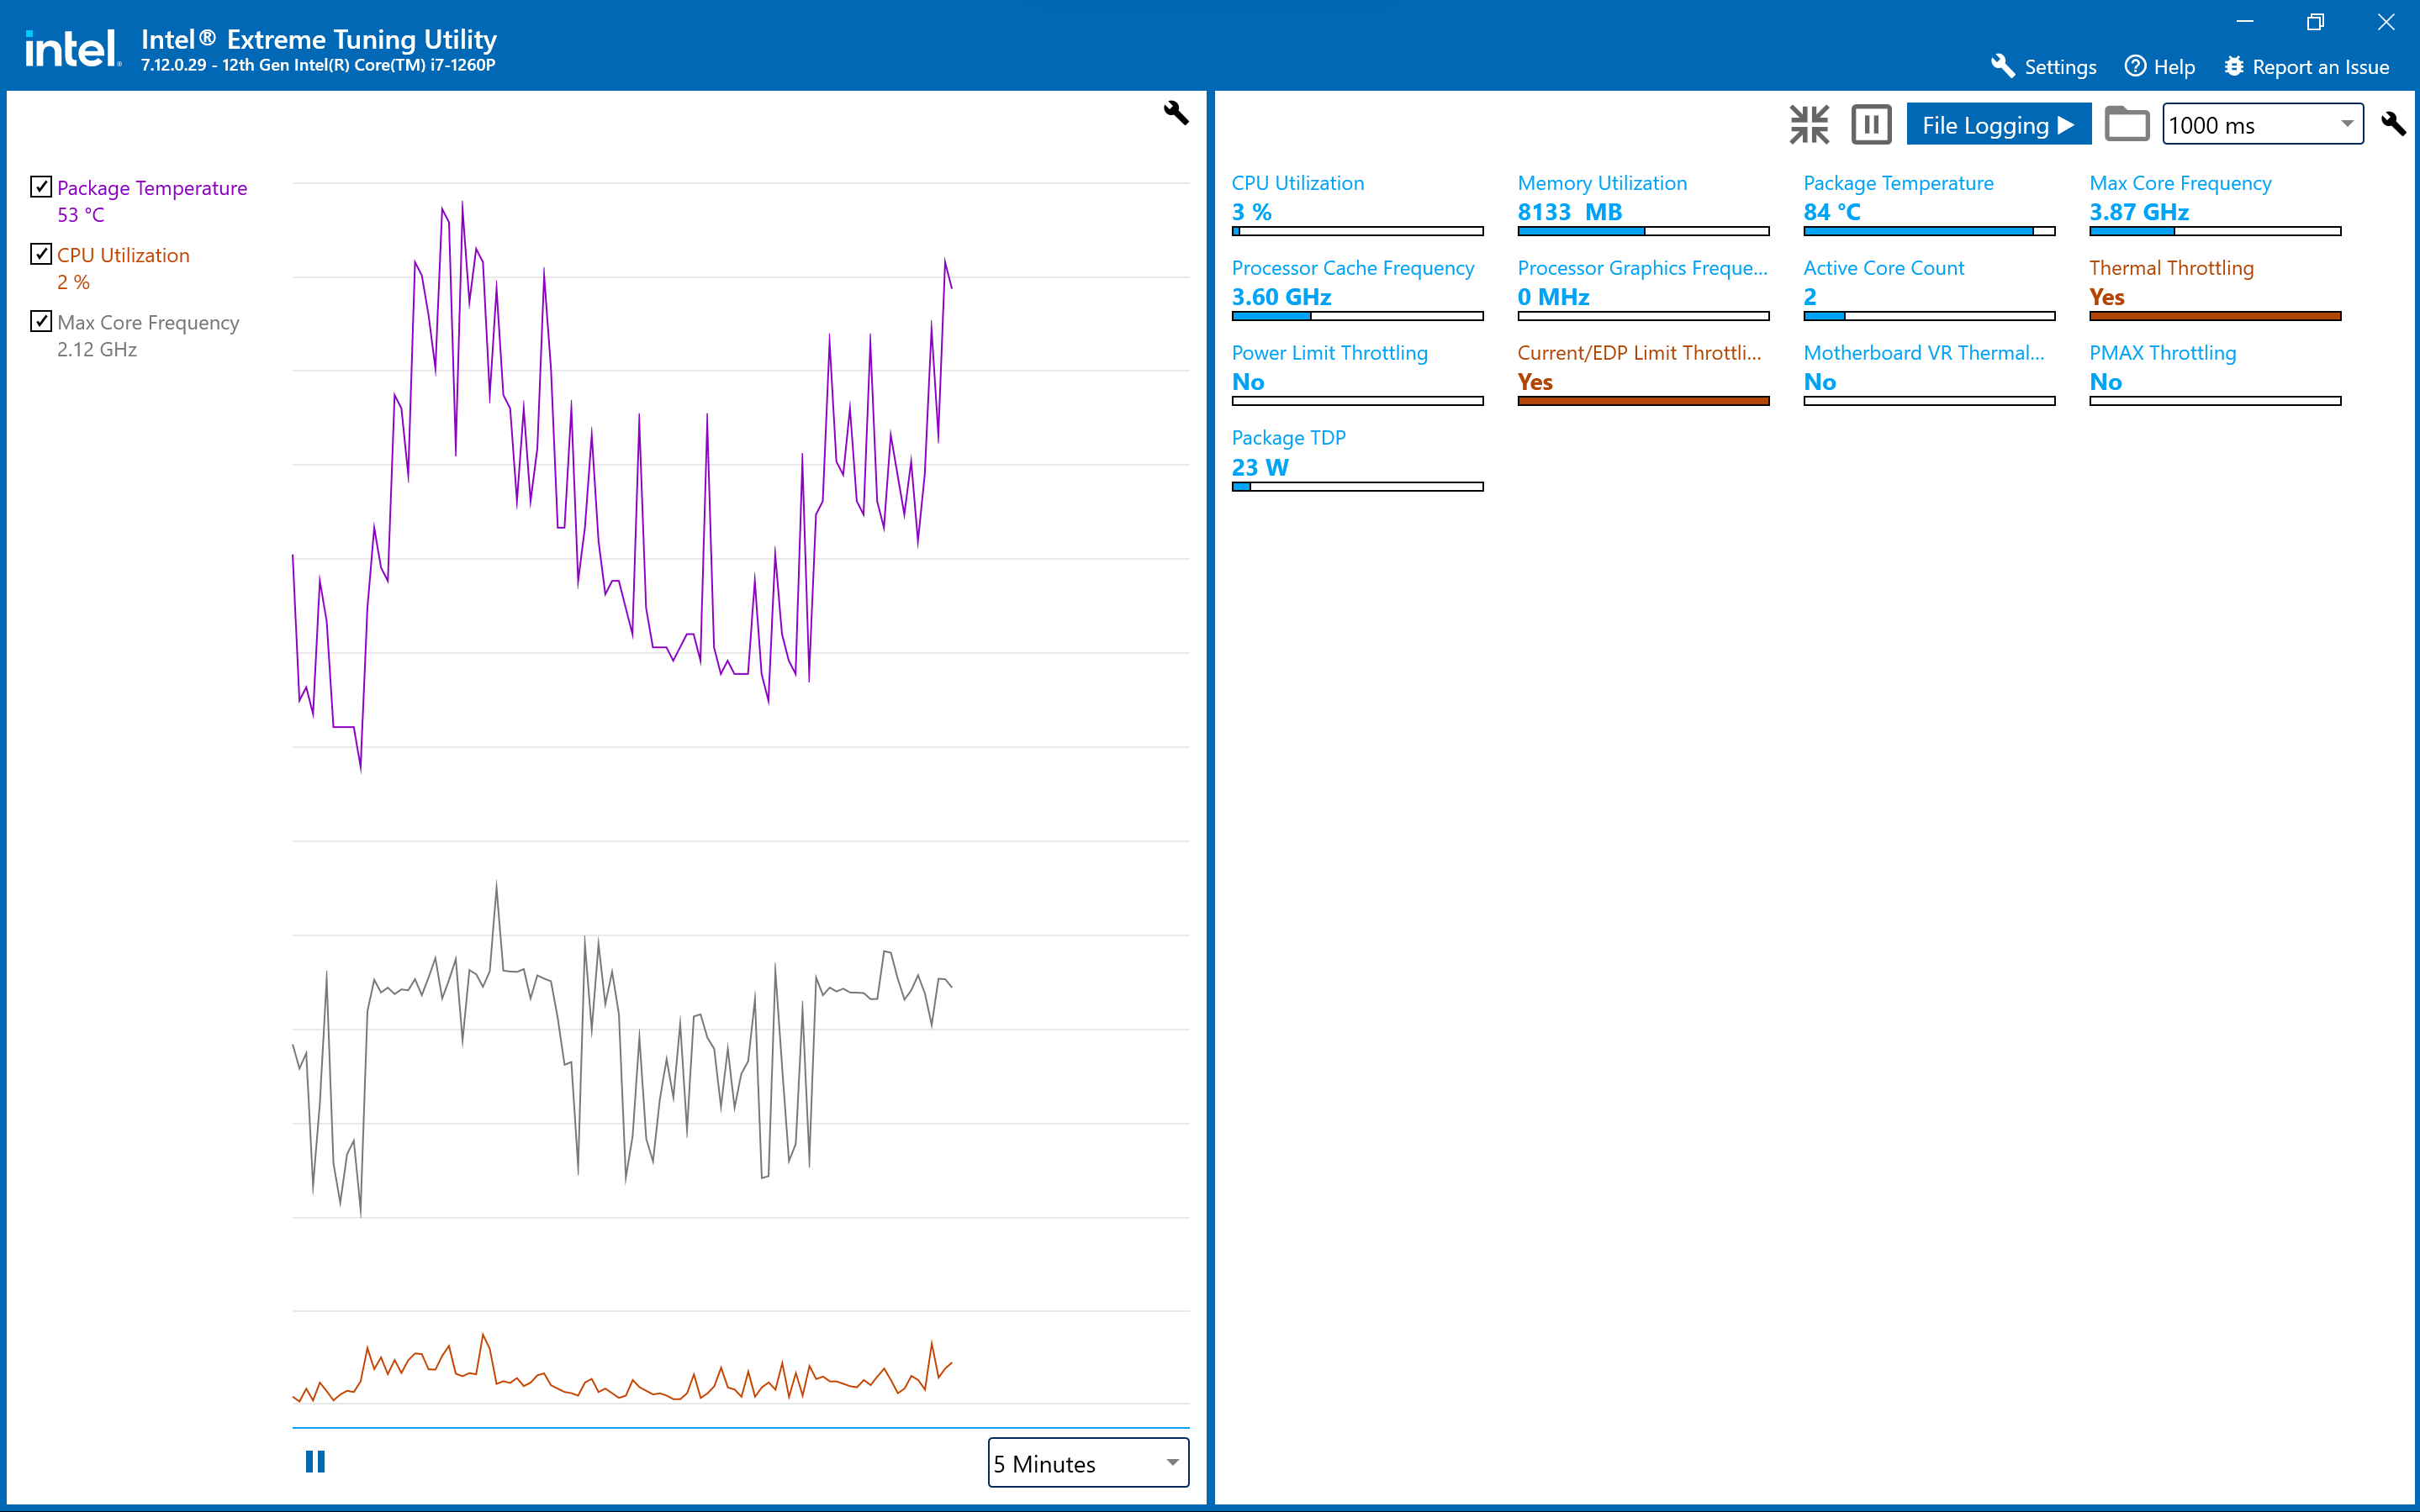Start File Logging
This screenshot has height=1512, width=2420.
coord(1998,125)
